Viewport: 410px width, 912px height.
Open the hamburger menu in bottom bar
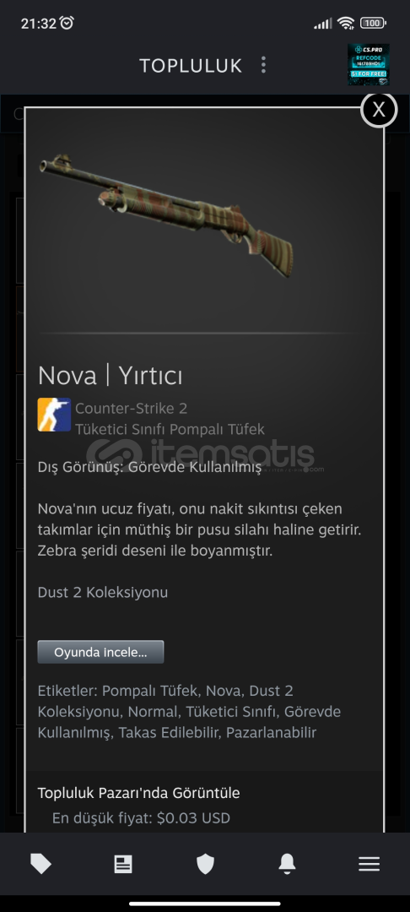click(x=369, y=864)
